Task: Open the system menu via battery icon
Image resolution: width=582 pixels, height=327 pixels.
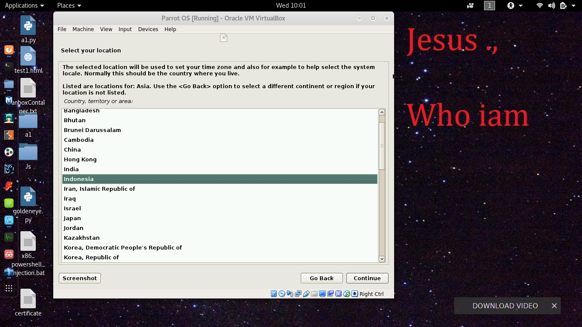Action: [x=567, y=6]
